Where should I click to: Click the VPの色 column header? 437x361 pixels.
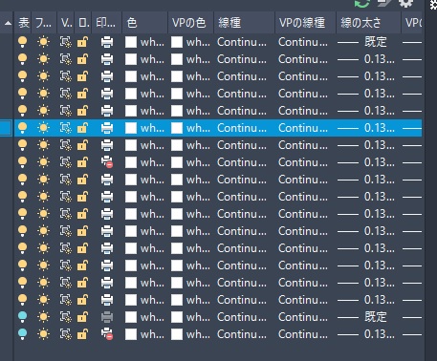tap(188, 23)
